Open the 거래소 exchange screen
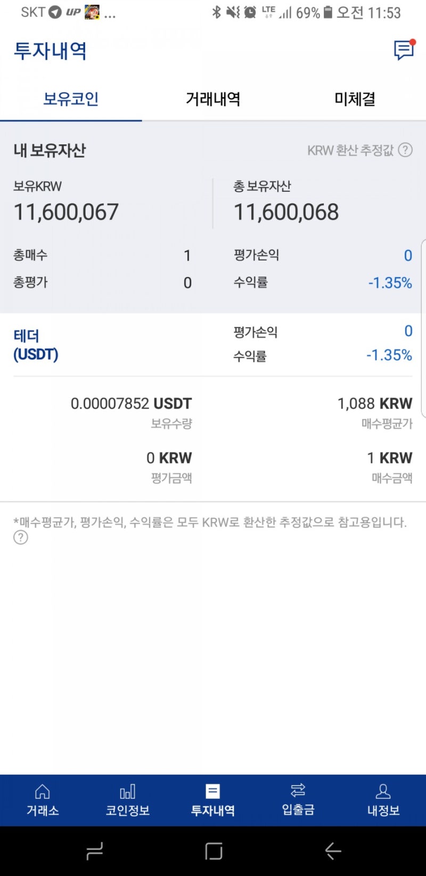 click(x=42, y=799)
